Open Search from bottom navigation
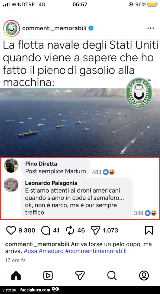 [112, 276]
